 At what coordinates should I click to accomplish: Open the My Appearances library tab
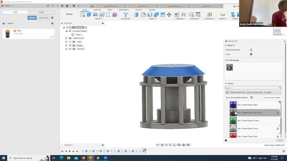tap(255, 93)
